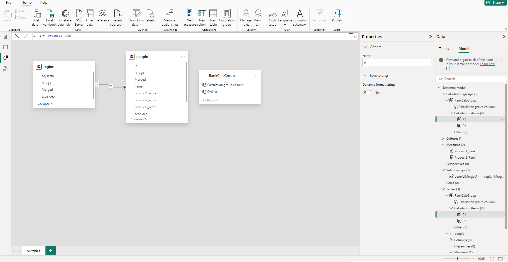
Task: Collapse Properties pane with double chevron
Action: coord(430,36)
